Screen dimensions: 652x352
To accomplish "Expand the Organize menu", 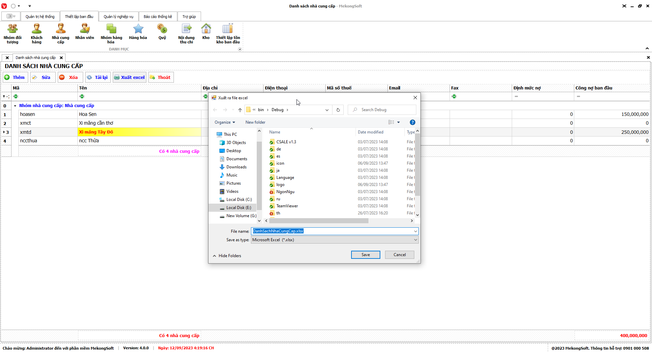I will click(x=224, y=122).
